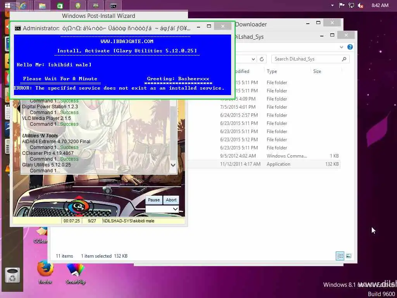Click the Administrator console window system icon
This screenshot has width=397, height=298.
coord(18,28)
